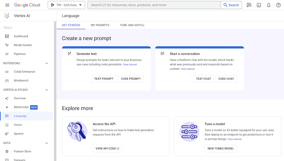Click the View API Code button
This screenshot has width=284, height=161.
coord(107,149)
